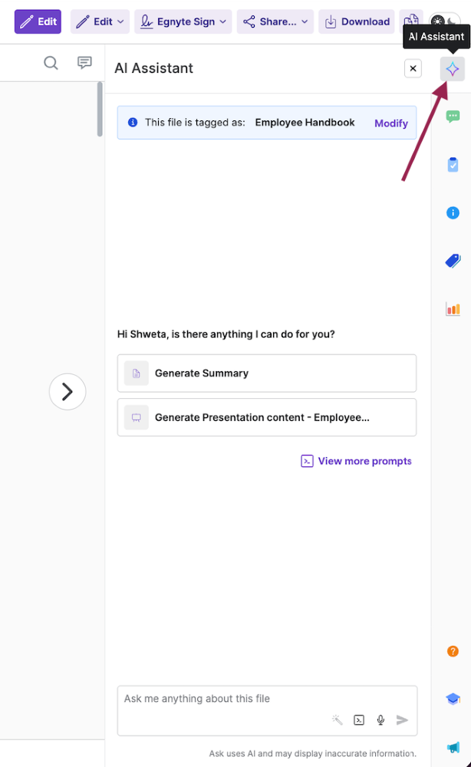Open the AI Assistant sparkle icon
The height and width of the screenshot is (767, 471).
pos(453,69)
